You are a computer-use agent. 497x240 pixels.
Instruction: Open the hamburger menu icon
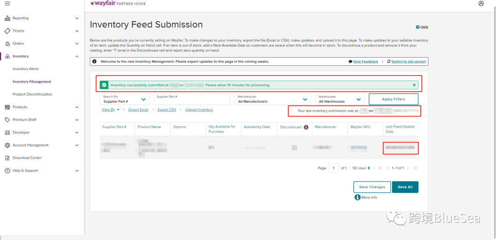point(7,4)
